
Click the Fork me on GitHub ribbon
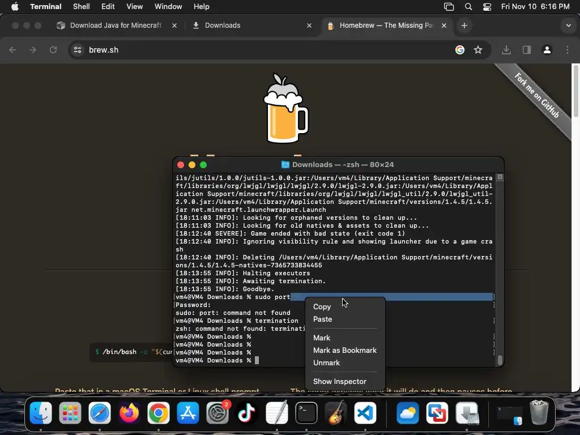pos(536,95)
